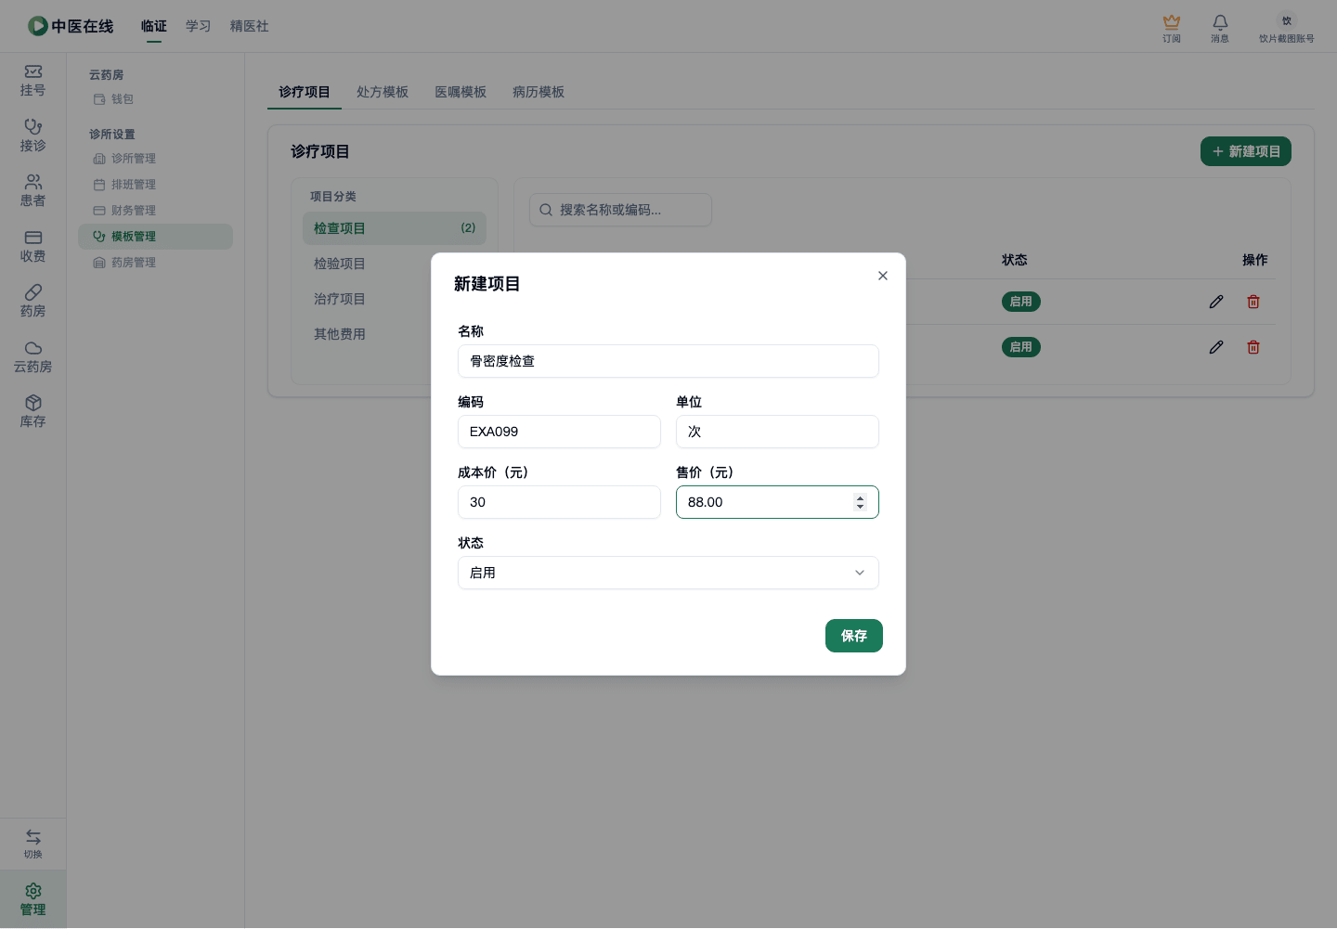Open the 管理 gear settings icon
The width and height of the screenshot is (1337, 929).
32,899
